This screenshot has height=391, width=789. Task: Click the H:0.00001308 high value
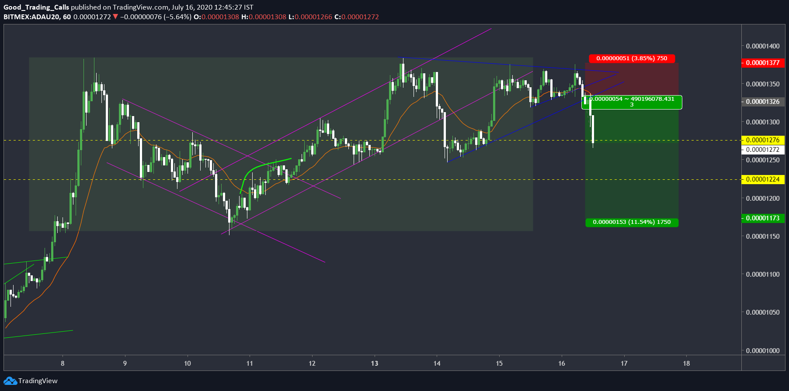(x=264, y=17)
